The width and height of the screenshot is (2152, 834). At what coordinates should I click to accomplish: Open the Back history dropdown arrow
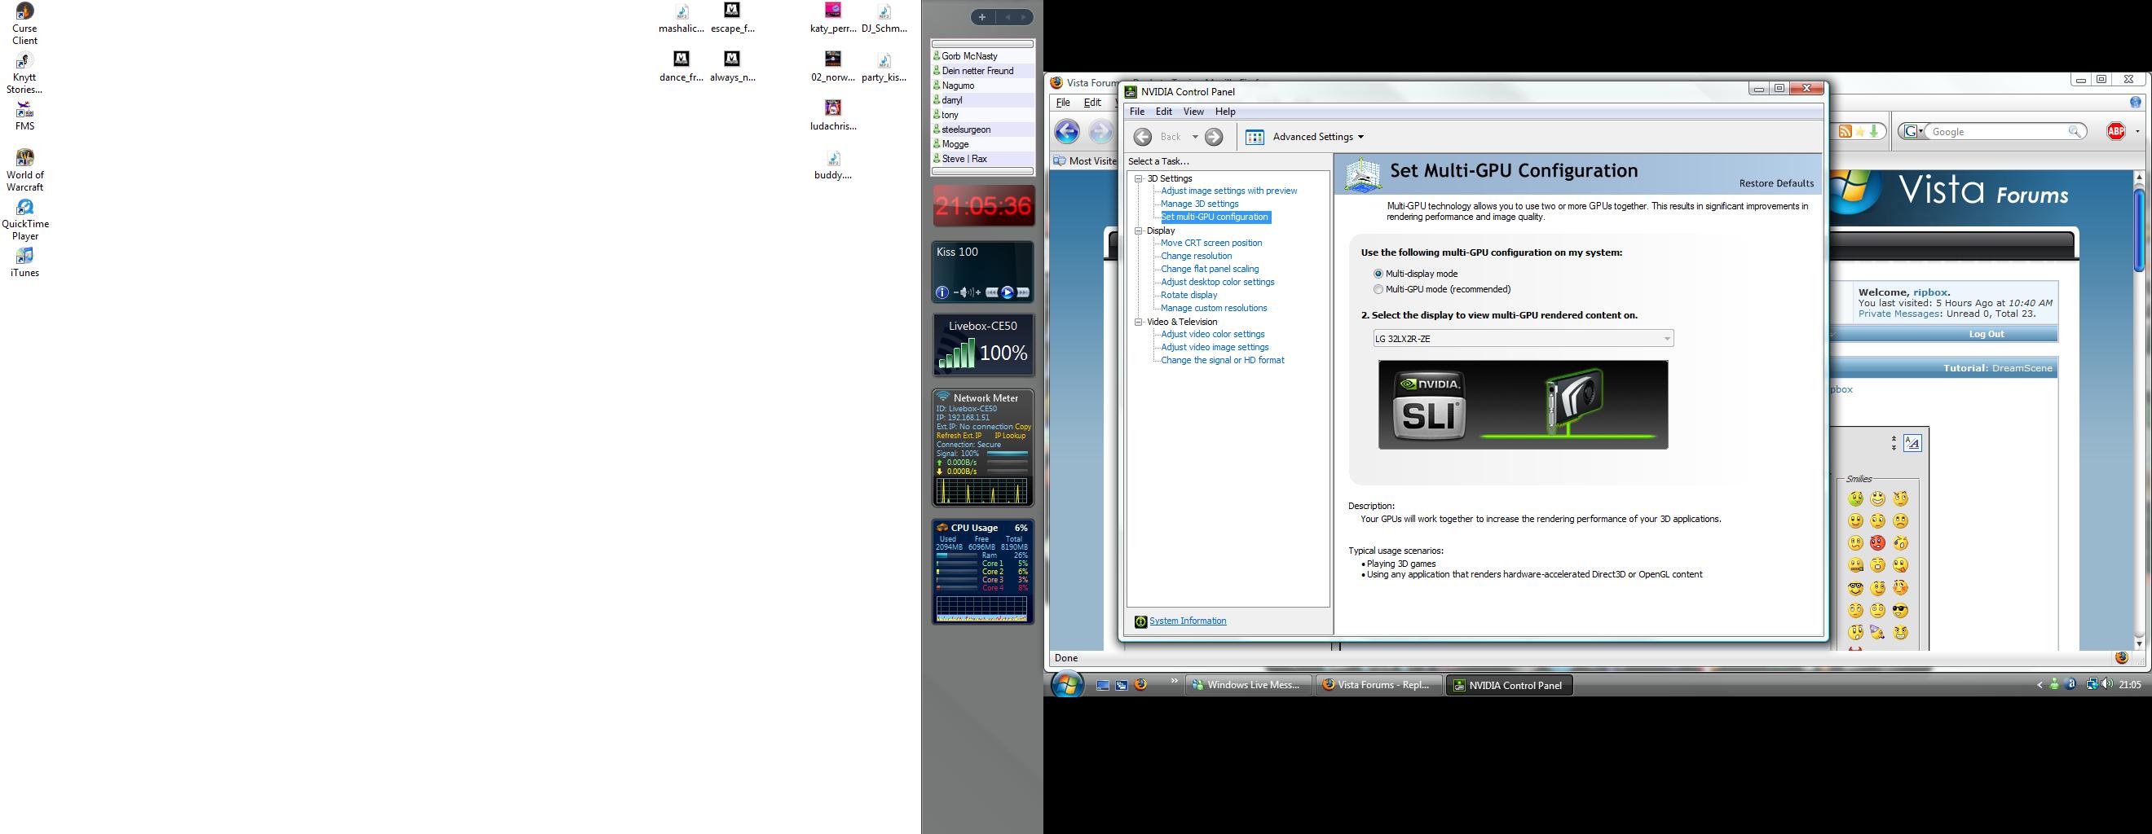pyautogui.click(x=1195, y=137)
